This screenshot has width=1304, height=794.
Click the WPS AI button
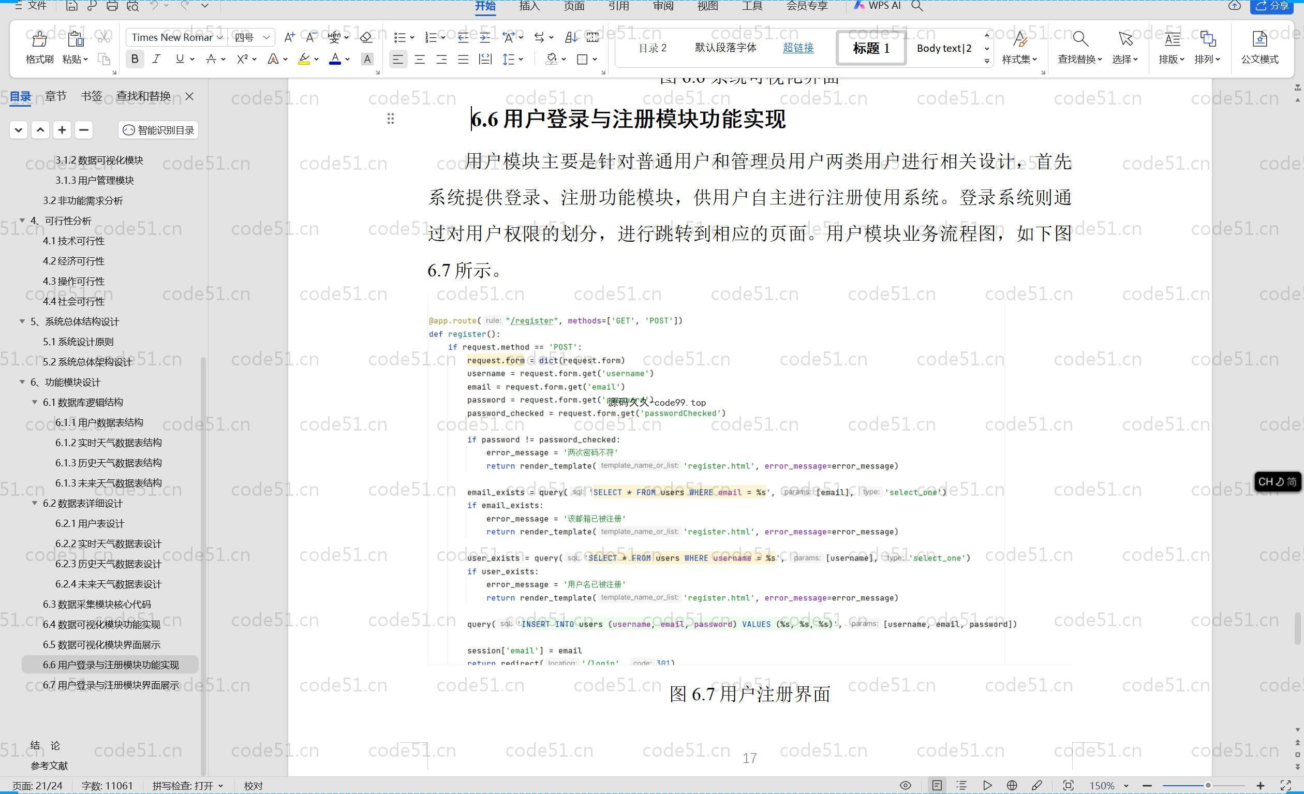[877, 6]
